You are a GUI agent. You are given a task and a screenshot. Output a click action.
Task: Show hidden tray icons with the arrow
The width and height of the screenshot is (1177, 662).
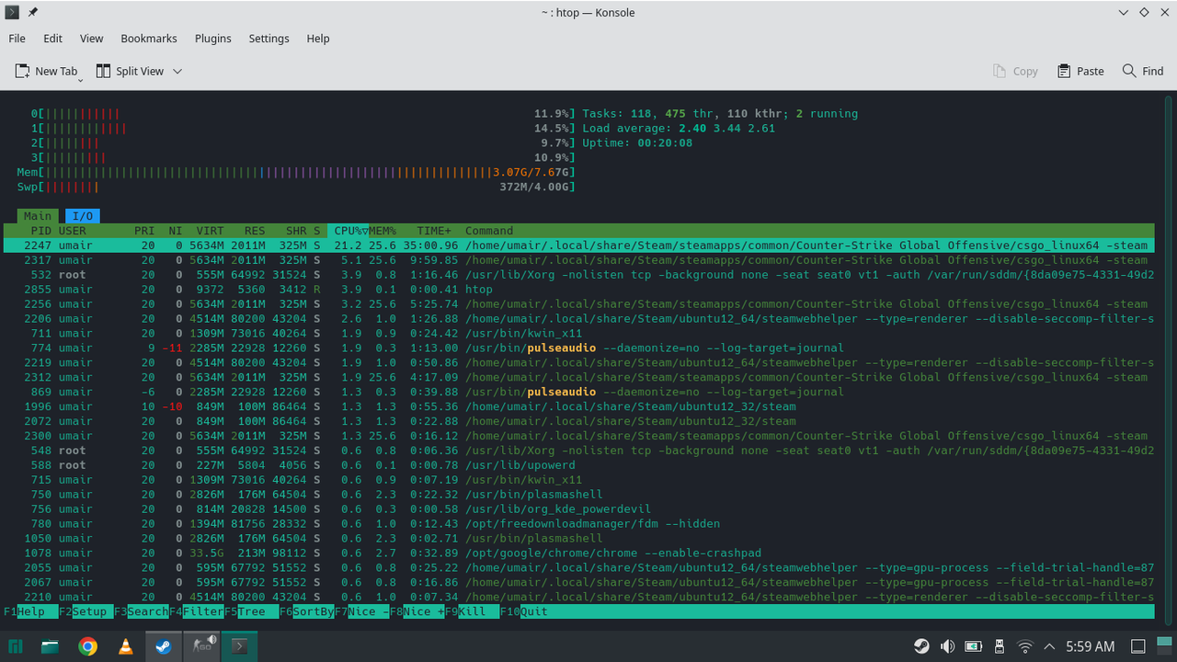pos(1051,646)
